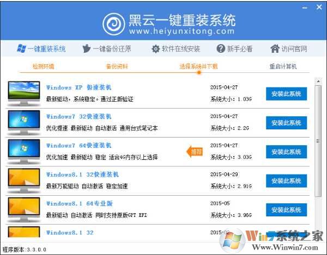Close the 黑云一键重装系统 window
Viewport: 327px width, 255px height.
click(x=319, y=7)
